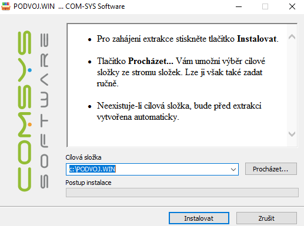Click the "Cílová složka" label
This screenshot has width=304, height=226.
click(x=83, y=157)
